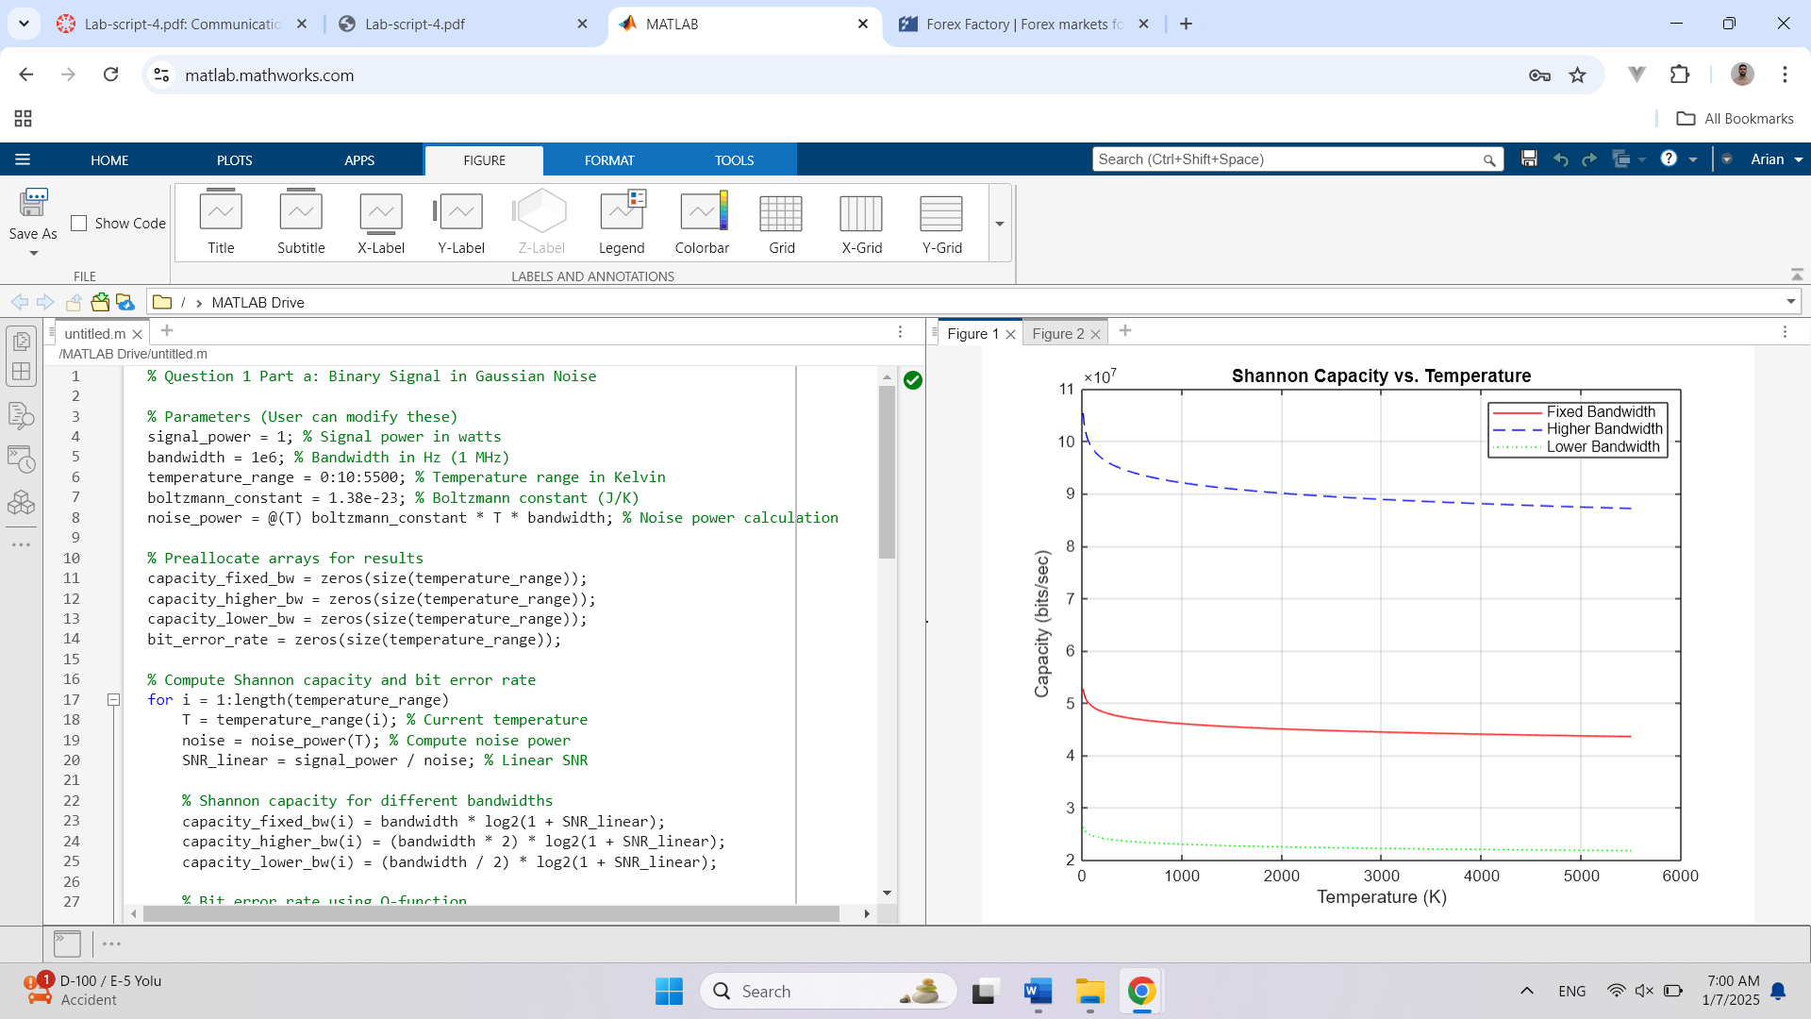Open MATLAB help icon

(x=1669, y=159)
